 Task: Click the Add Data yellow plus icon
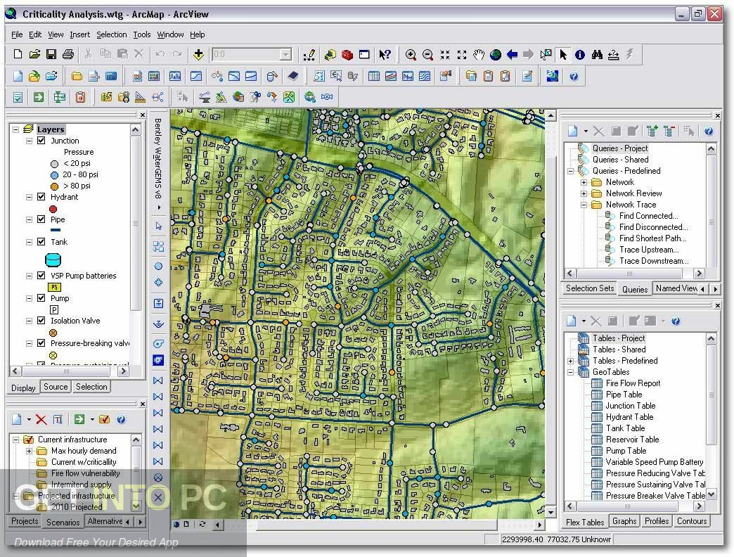[198, 54]
